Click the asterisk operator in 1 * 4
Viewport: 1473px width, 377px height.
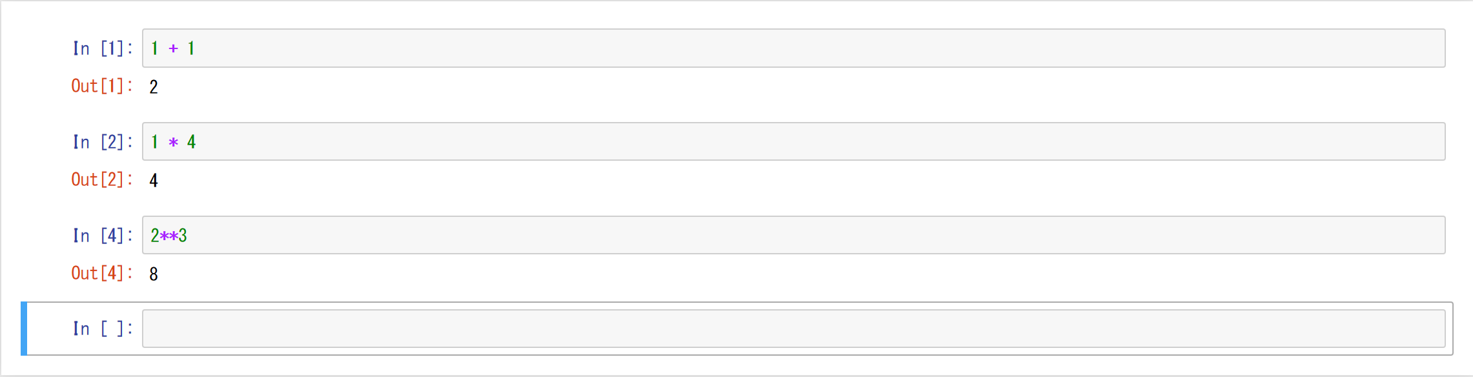173,143
